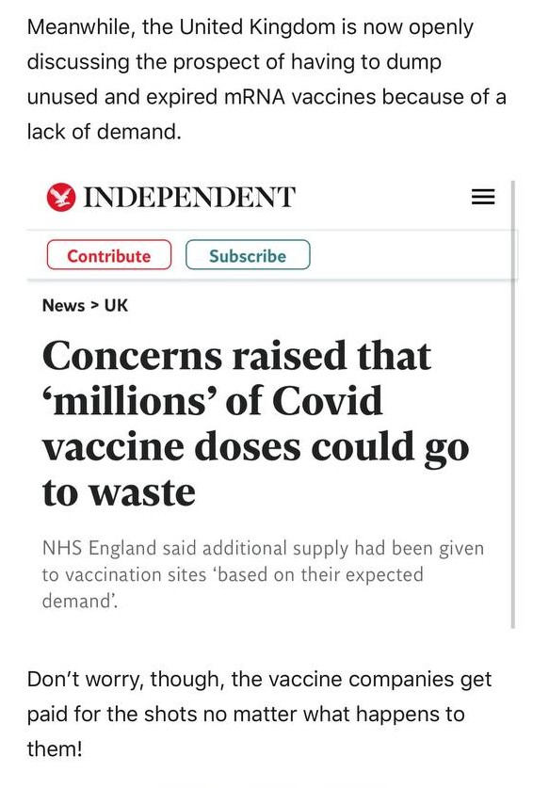The width and height of the screenshot is (549, 788).
Task: Click the Subscribe button
Action: [x=248, y=255]
